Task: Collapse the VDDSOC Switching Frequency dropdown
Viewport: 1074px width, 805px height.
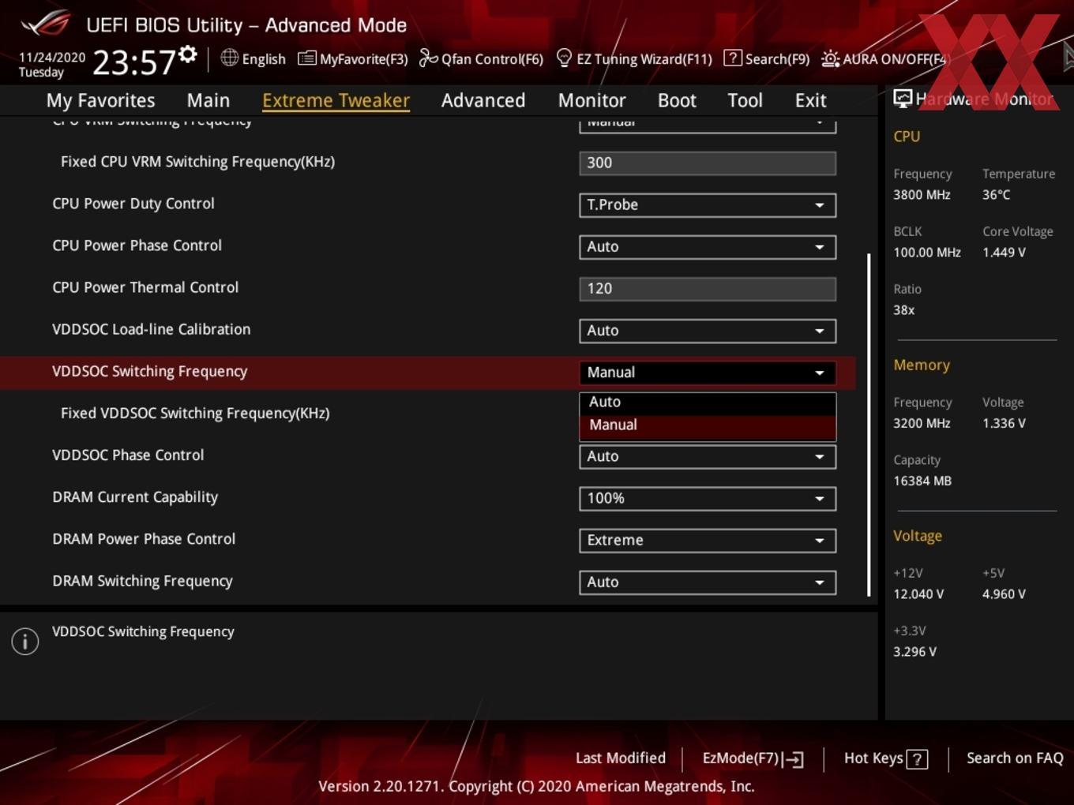Action: pos(708,373)
